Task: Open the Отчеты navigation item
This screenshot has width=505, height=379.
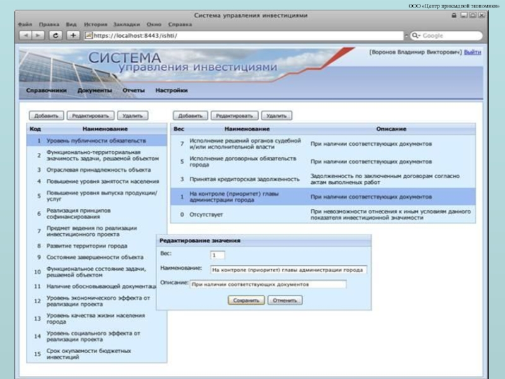Action: 134,90
